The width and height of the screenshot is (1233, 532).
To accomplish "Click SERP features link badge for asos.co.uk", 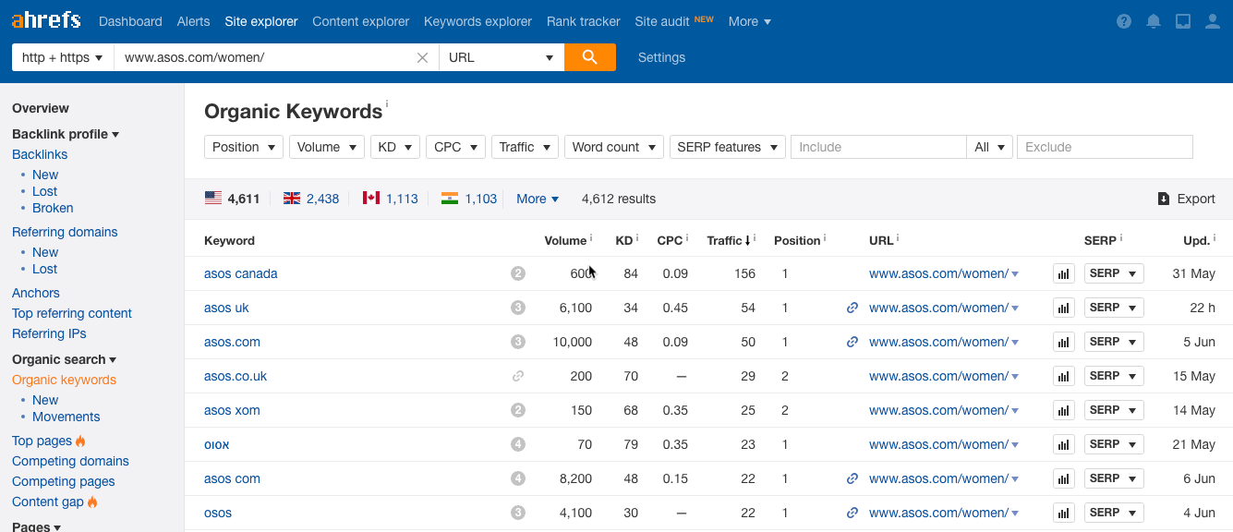I will pyautogui.click(x=518, y=376).
